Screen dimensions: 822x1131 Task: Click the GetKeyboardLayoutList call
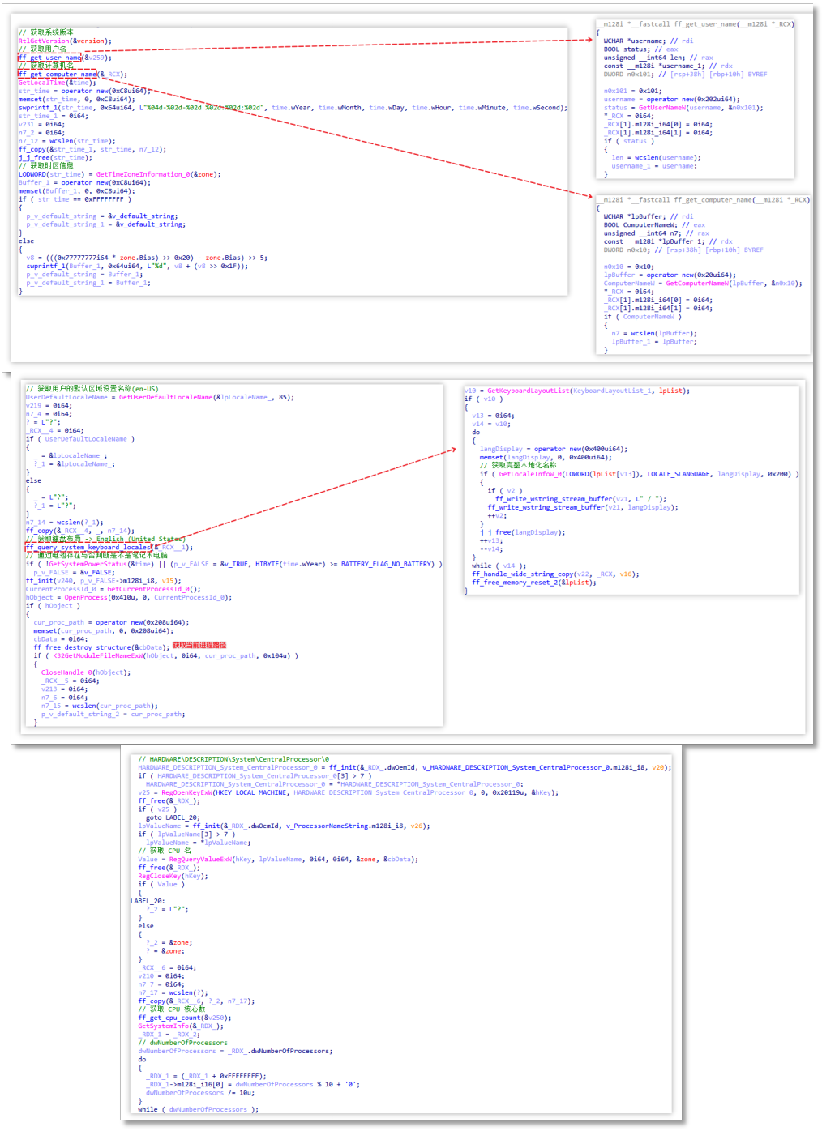point(529,391)
